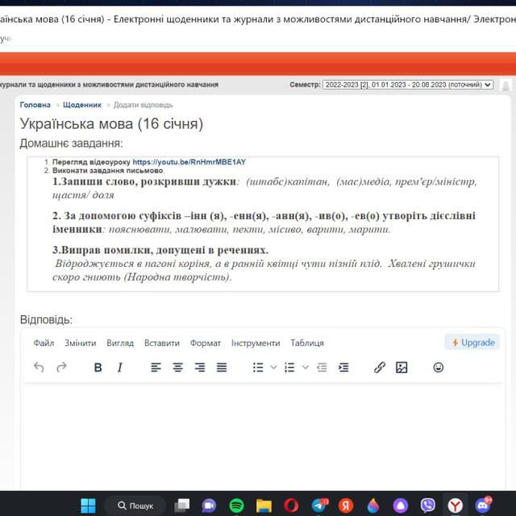Center align the answer text
The width and height of the screenshot is (516, 516).
(178, 368)
